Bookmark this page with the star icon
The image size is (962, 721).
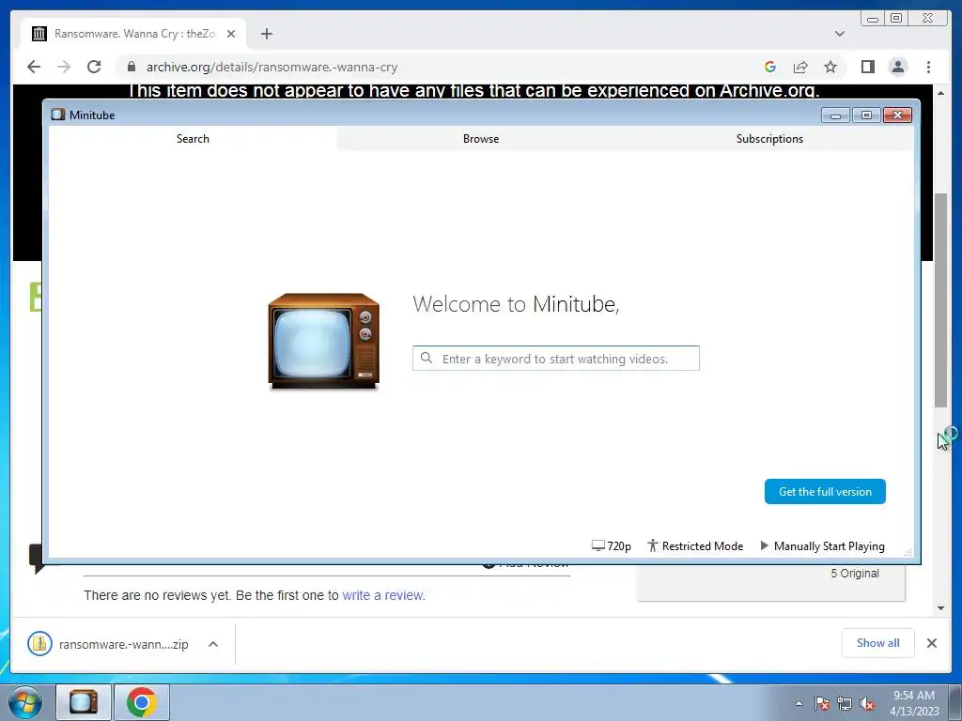click(830, 67)
